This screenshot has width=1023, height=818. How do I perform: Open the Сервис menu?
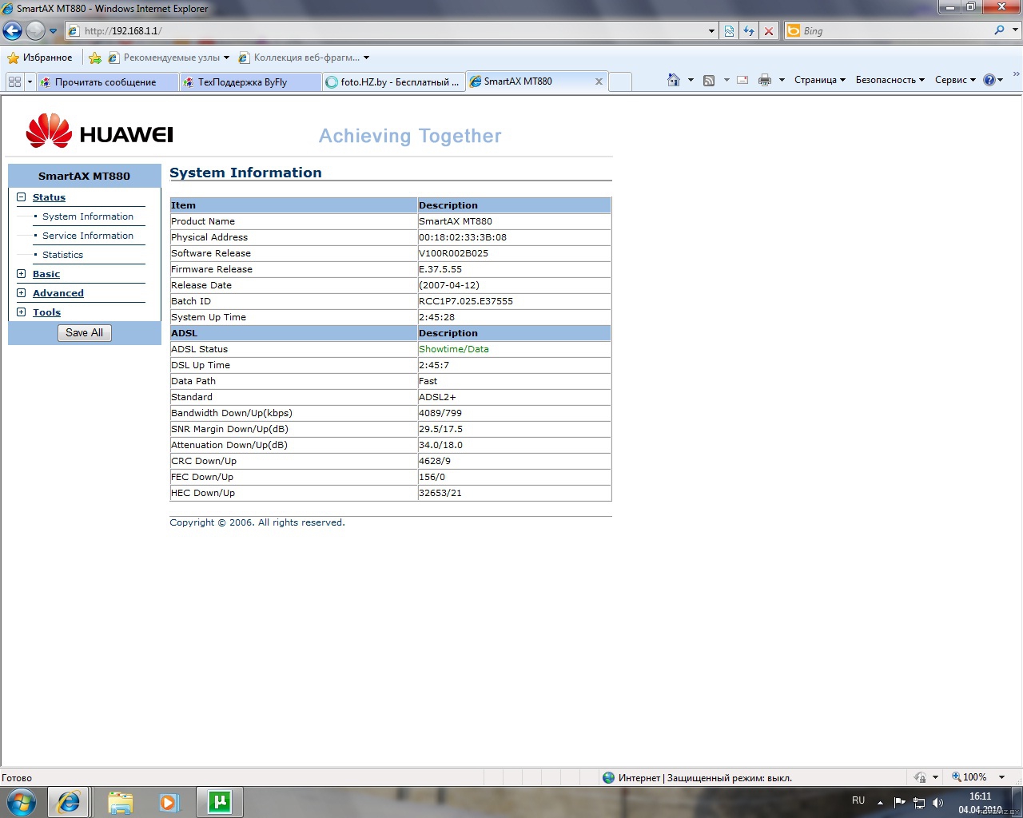pyautogui.click(x=955, y=80)
